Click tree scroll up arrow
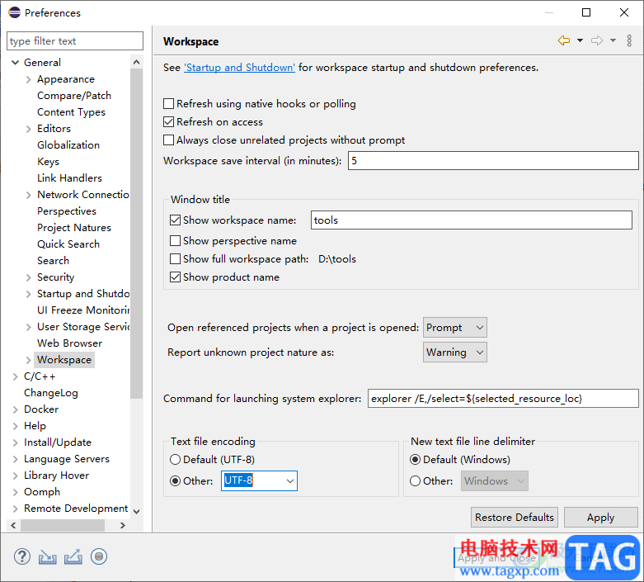This screenshot has height=582, width=644. 136,62
